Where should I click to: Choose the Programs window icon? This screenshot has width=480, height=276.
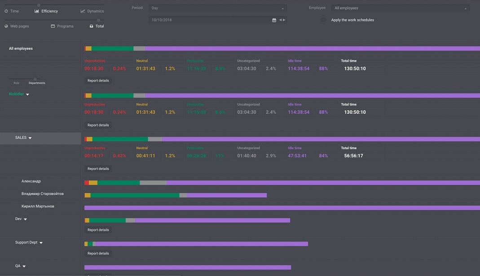[x=53, y=26]
